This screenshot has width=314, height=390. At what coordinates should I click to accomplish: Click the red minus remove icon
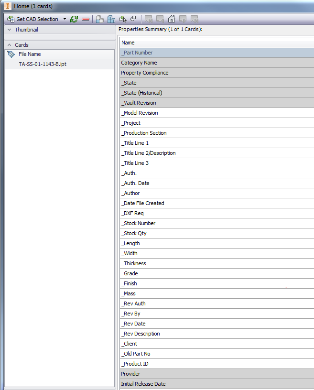coord(86,19)
